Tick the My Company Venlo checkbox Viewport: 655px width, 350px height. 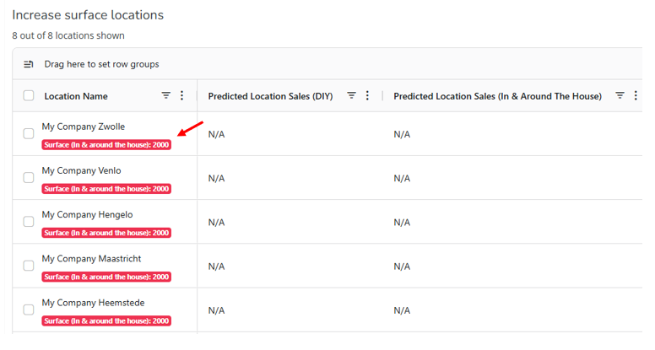point(29,178)
